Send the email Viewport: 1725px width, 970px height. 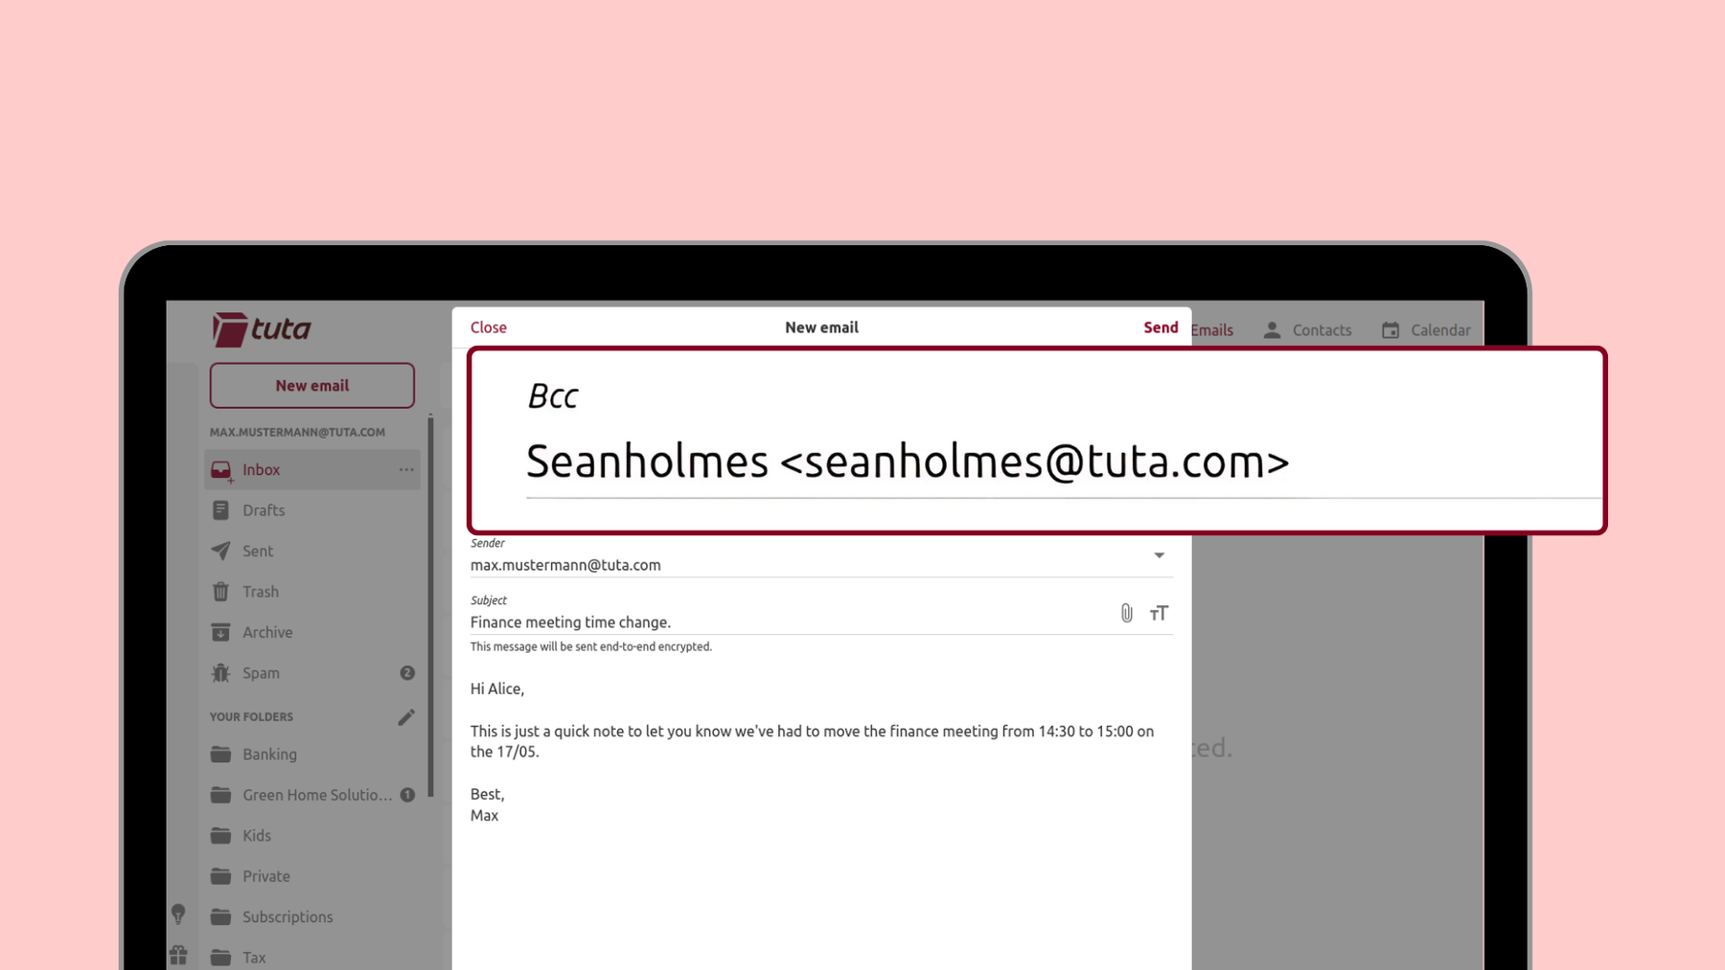click(1161, 327)
